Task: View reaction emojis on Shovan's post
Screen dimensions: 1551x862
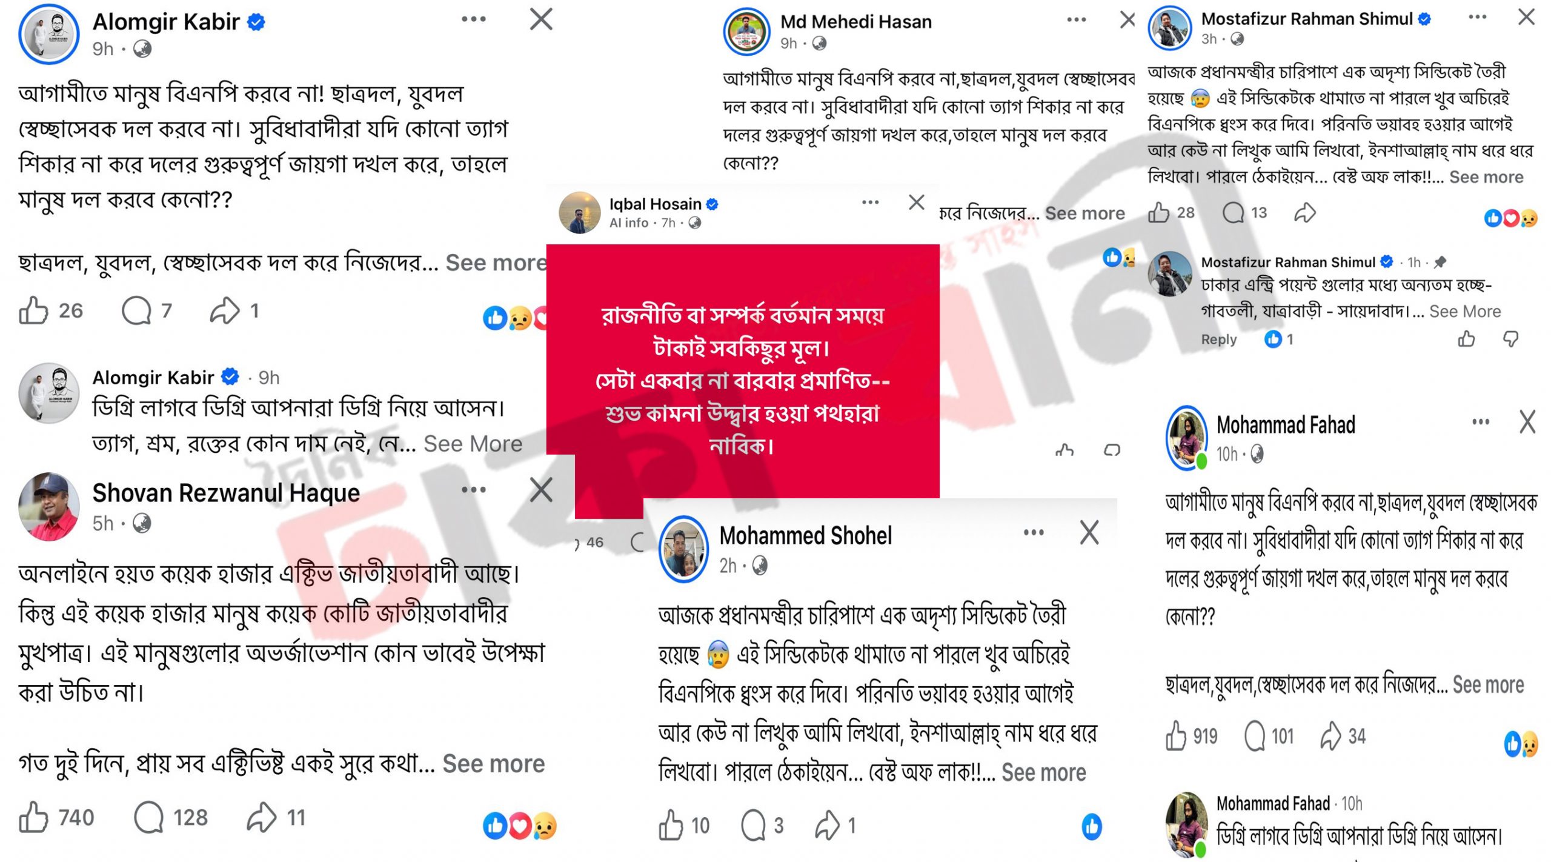Action: pos(519,826)
